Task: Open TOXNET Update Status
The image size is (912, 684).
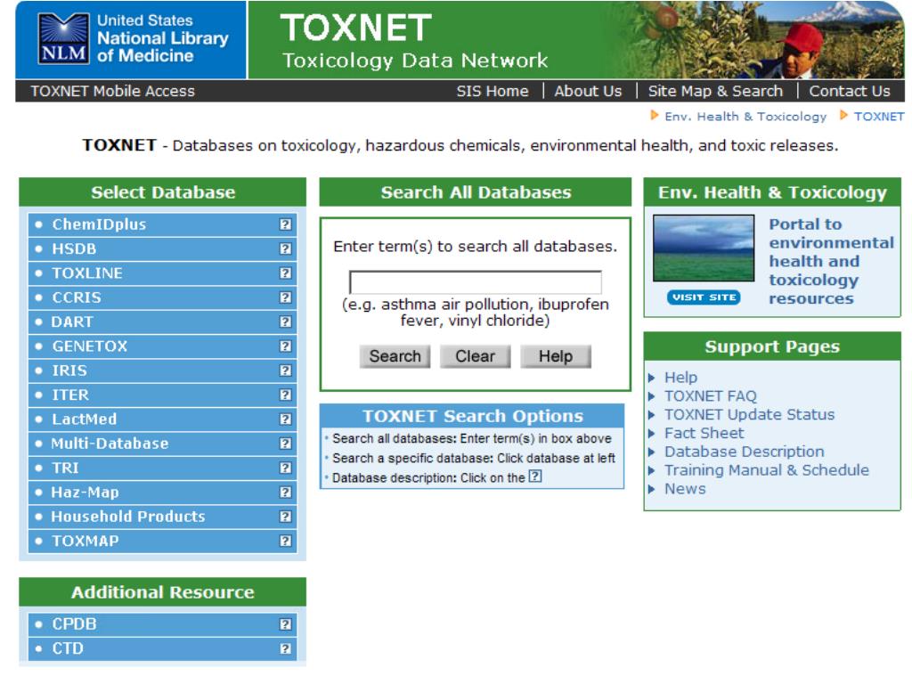Action: (749, 415)
